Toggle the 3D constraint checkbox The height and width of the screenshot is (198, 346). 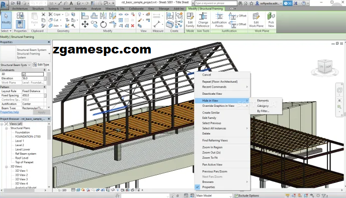pyautogui.click(x=24, y=74)
